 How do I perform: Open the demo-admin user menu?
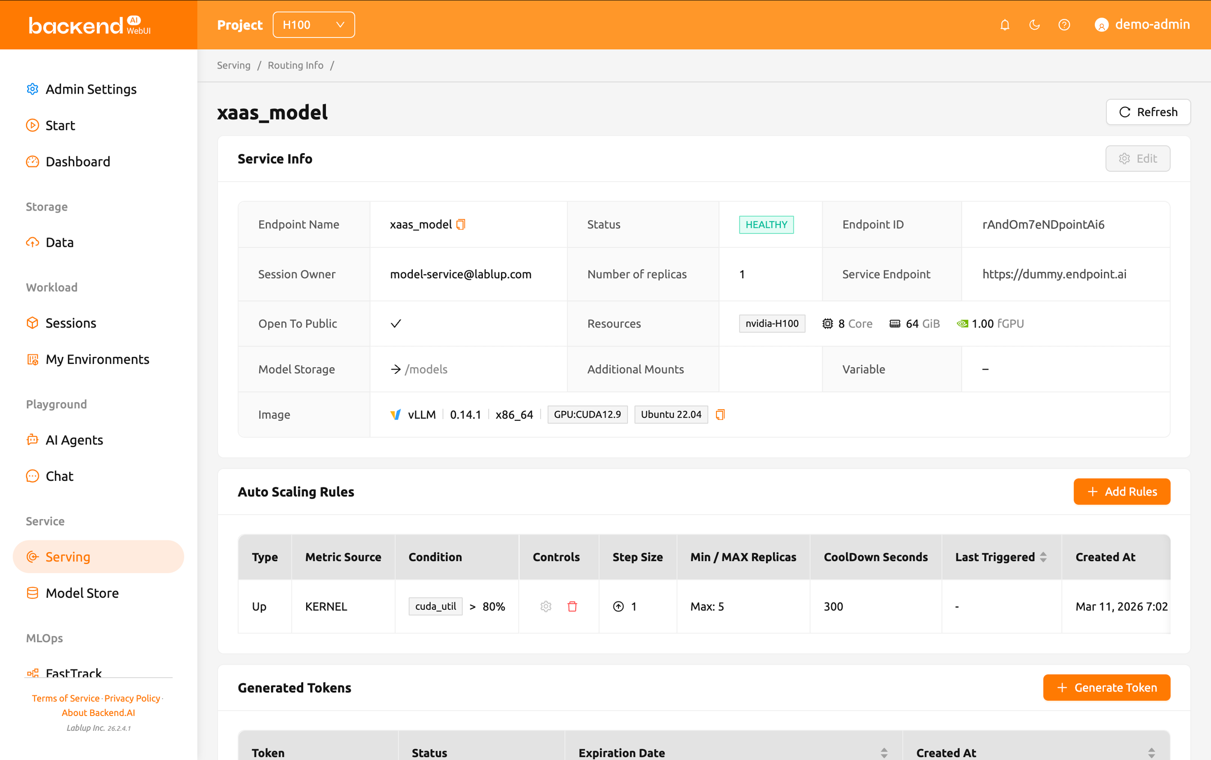1142,25
